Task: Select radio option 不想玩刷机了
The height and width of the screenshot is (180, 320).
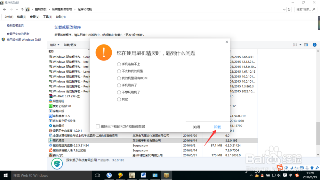Action: point(119,92)
